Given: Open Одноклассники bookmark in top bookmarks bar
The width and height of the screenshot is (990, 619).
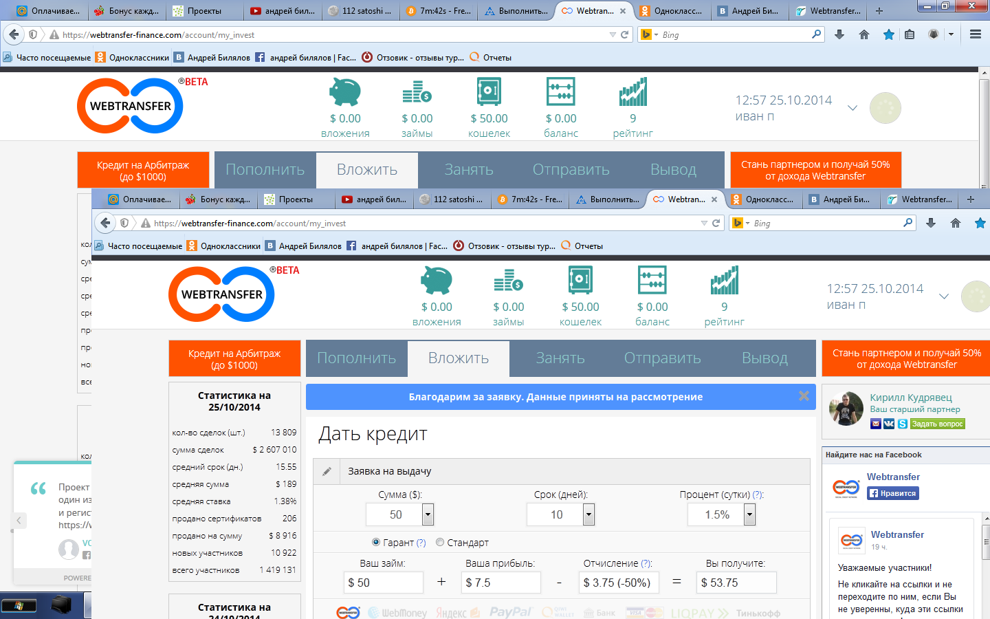Looking at the screenshot, I should [132, 58].
